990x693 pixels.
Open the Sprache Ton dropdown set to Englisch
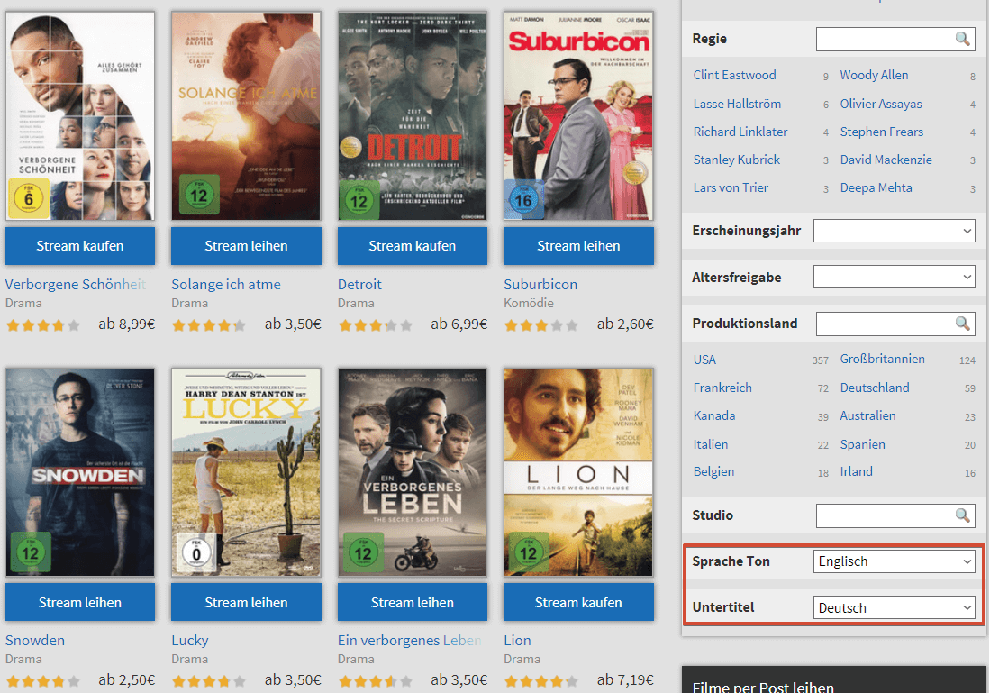point(894,561)
